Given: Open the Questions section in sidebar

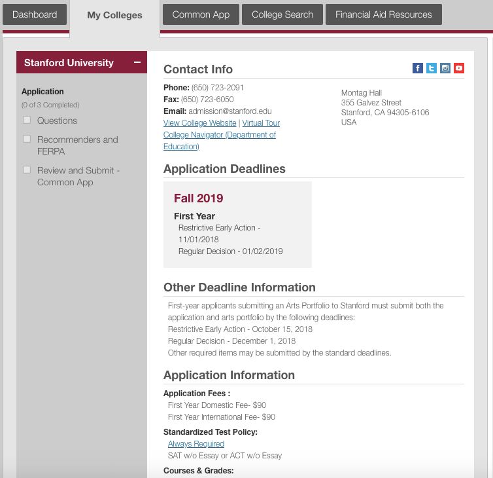Looking at the screenshot, I should click(x=57, y=120).
